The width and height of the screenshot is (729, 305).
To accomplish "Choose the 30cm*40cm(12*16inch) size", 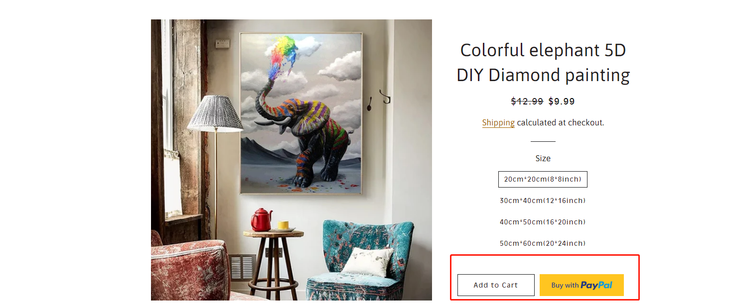I will (x=543, y=201).
